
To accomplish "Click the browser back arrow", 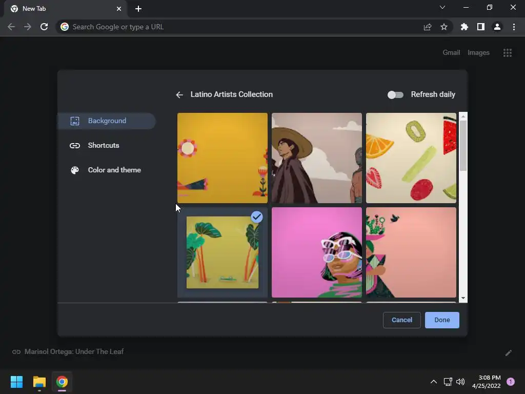I will 11,27.
